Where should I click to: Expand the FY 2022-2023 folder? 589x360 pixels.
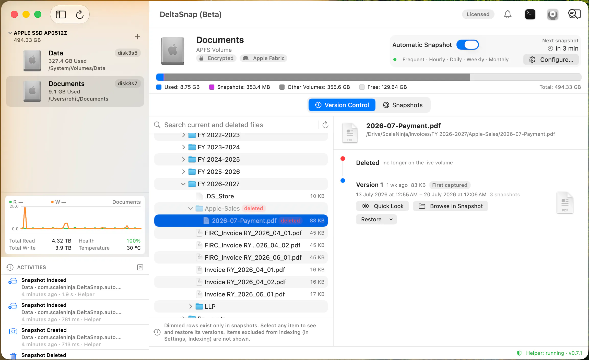click(183, 135)
